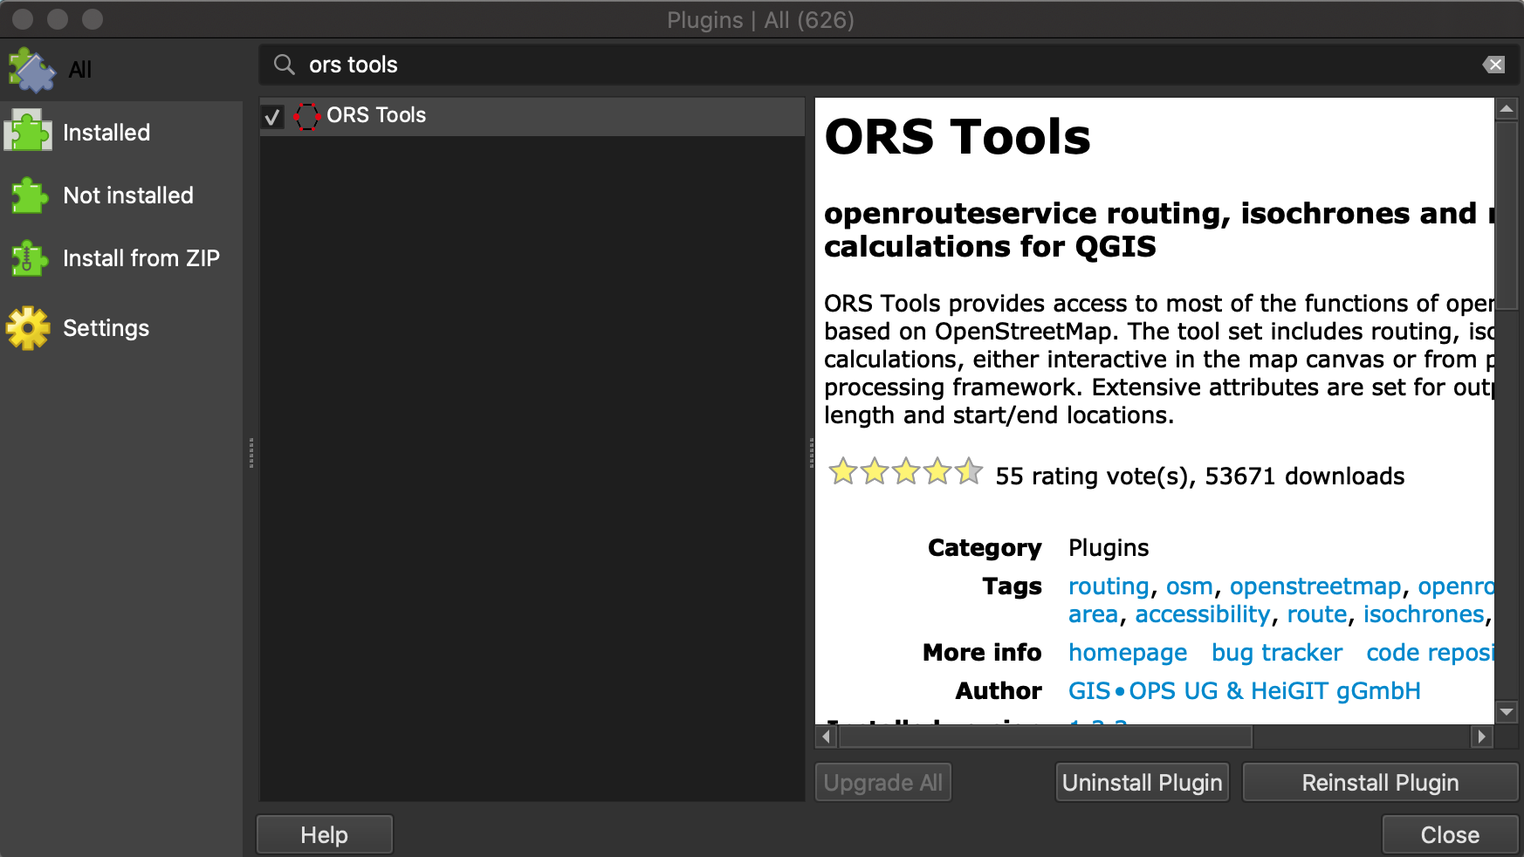
Task: Clear the plugin search text
Action: tap(1493, 65)
